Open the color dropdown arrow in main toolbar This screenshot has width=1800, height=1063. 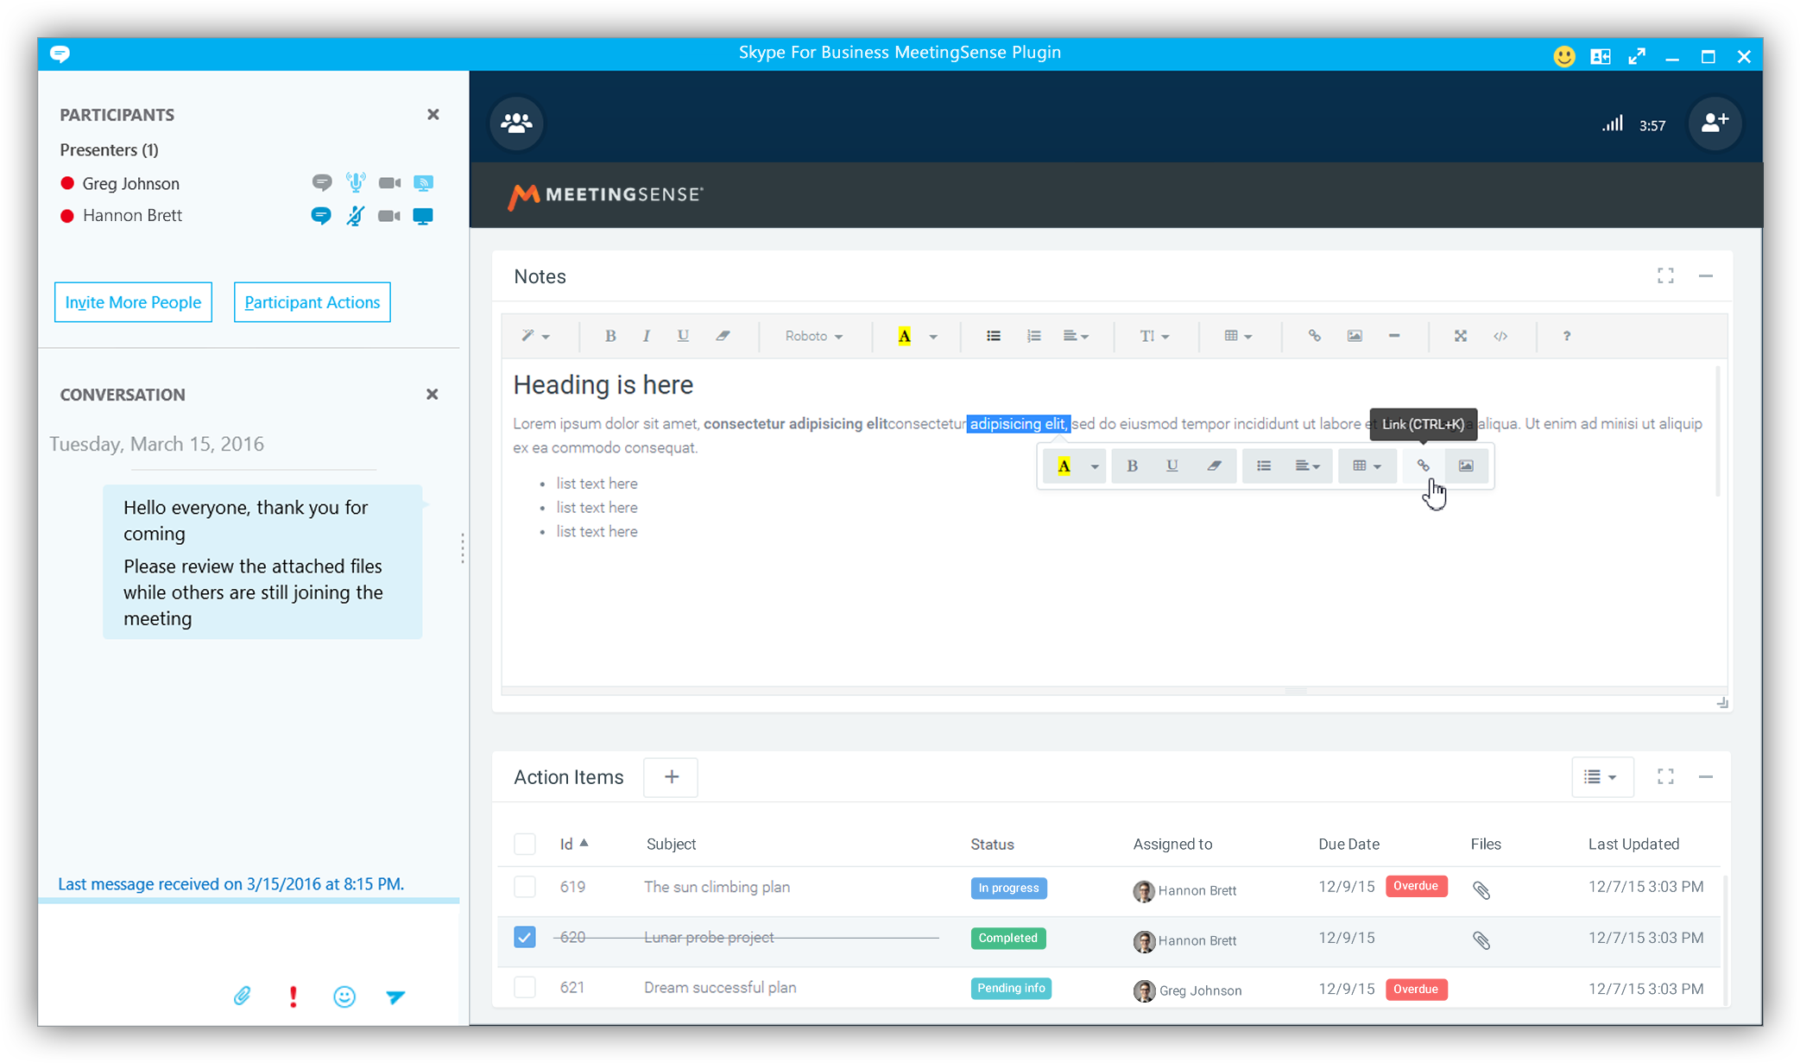click(x=933, y=337)
